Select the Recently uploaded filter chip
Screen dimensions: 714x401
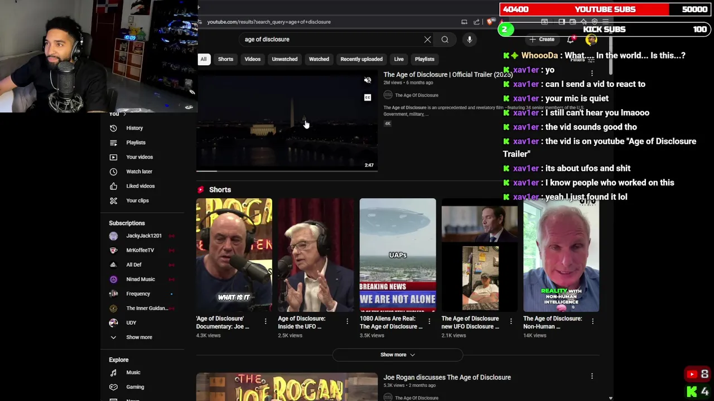361,59
